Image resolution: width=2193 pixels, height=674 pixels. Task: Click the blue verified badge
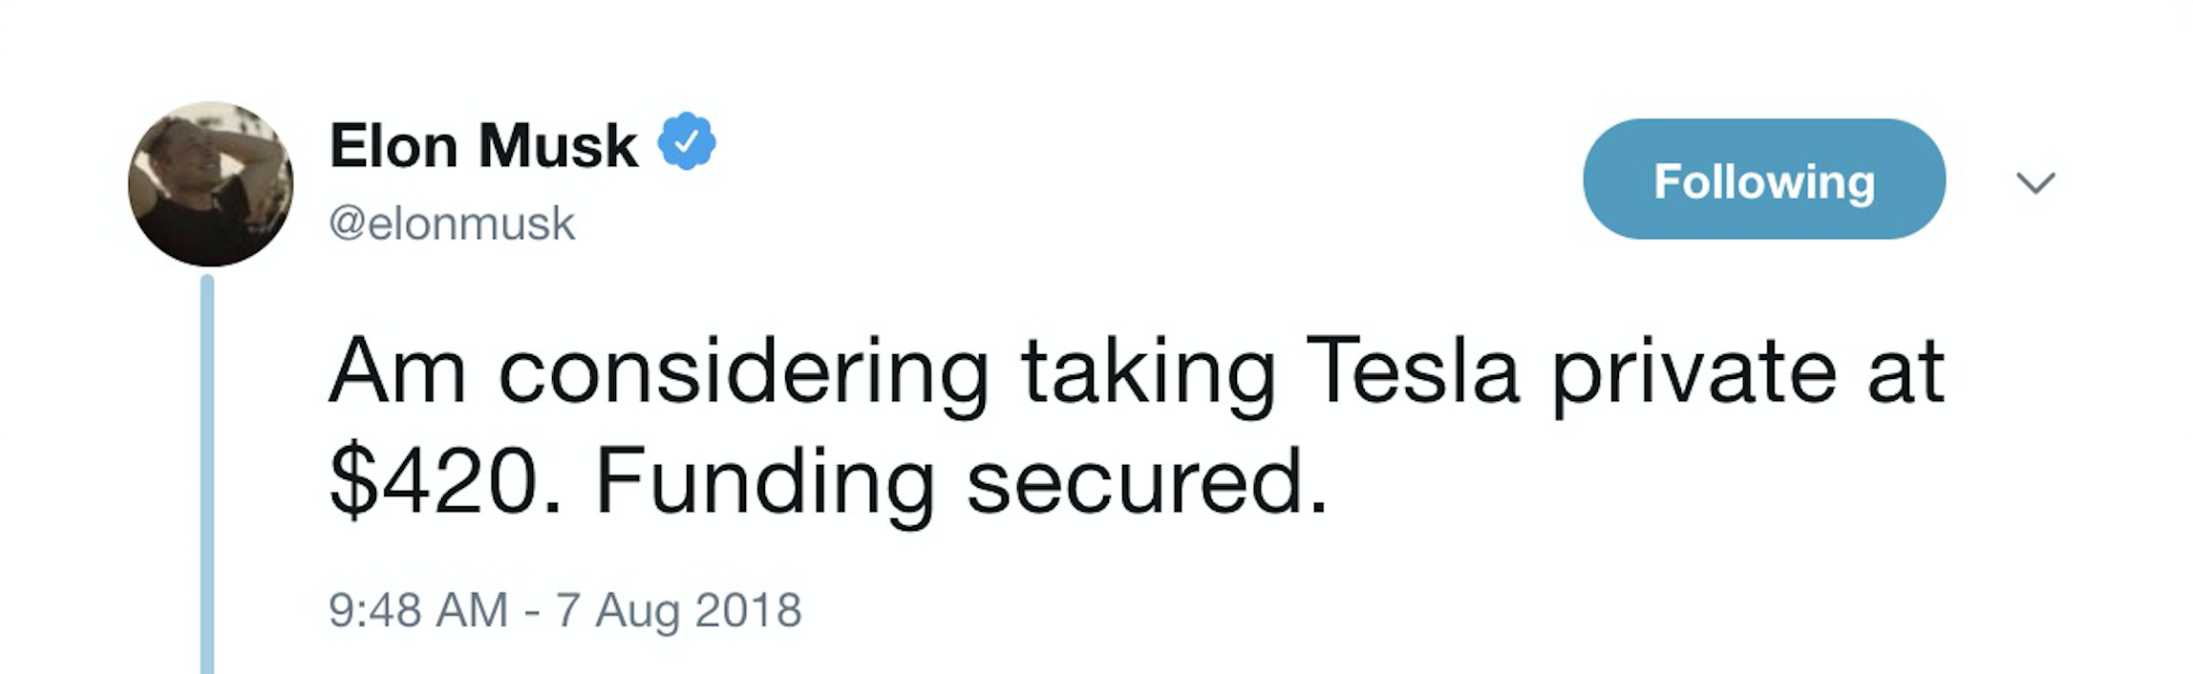[686, 141]
